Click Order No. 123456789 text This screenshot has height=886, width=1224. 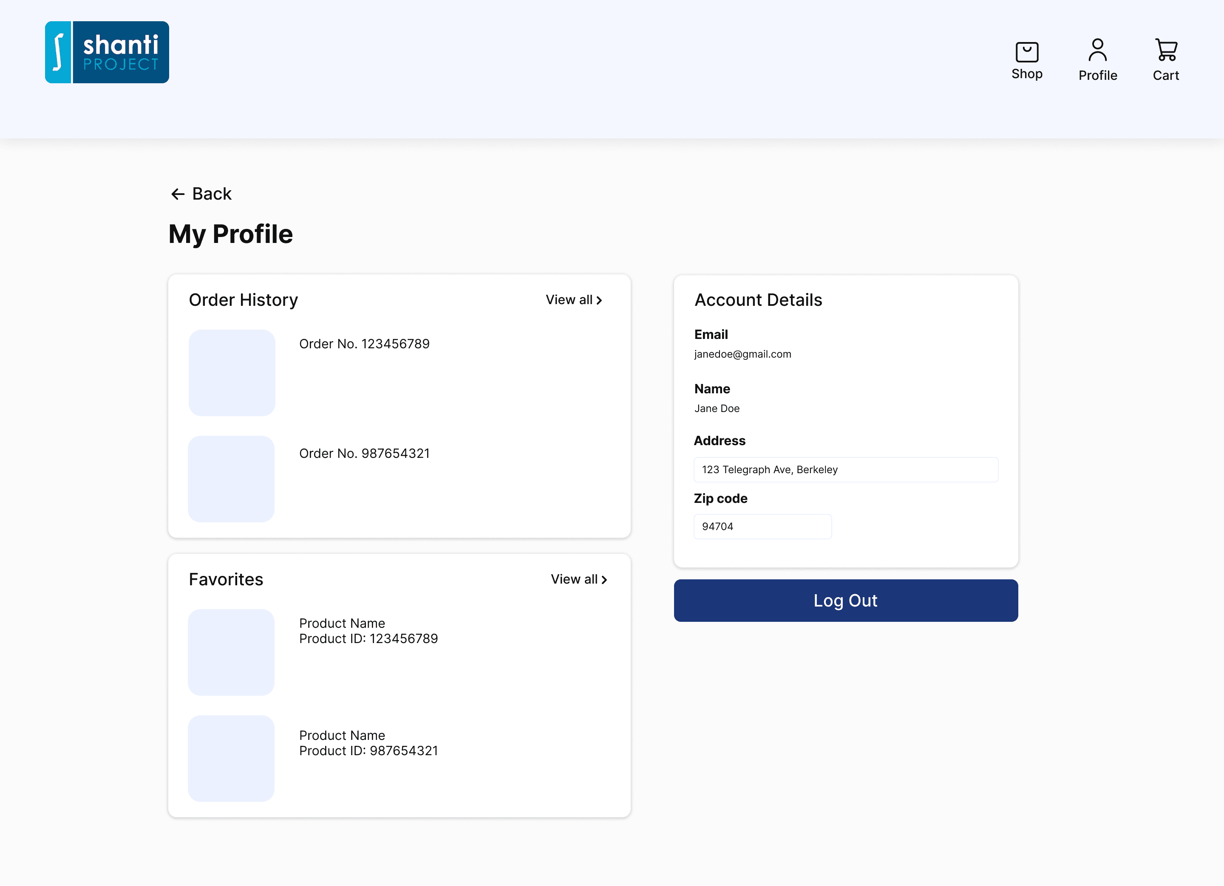coord(364,344)
